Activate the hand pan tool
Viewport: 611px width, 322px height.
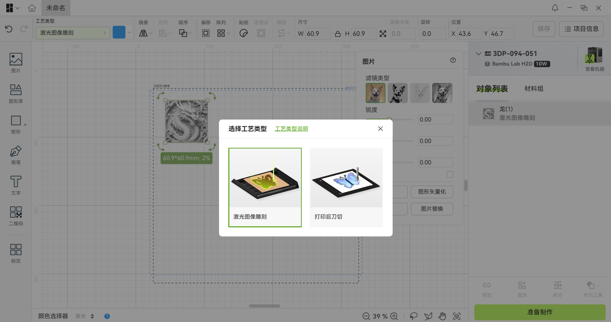442,316
